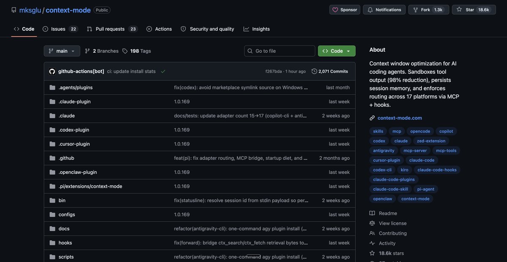The height and width of the screenshot is (262, 507).
Task: View the 198 Tags link
Action: tap(137, 51)
